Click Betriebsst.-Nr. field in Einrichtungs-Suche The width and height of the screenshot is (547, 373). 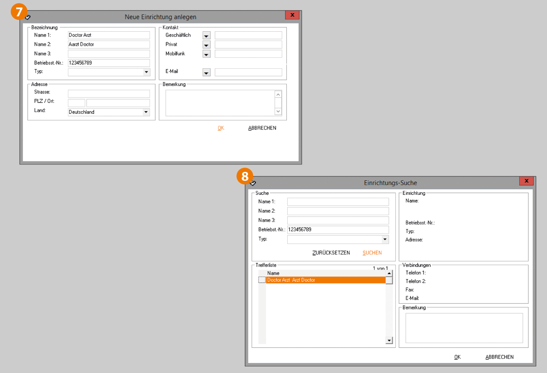337,230
